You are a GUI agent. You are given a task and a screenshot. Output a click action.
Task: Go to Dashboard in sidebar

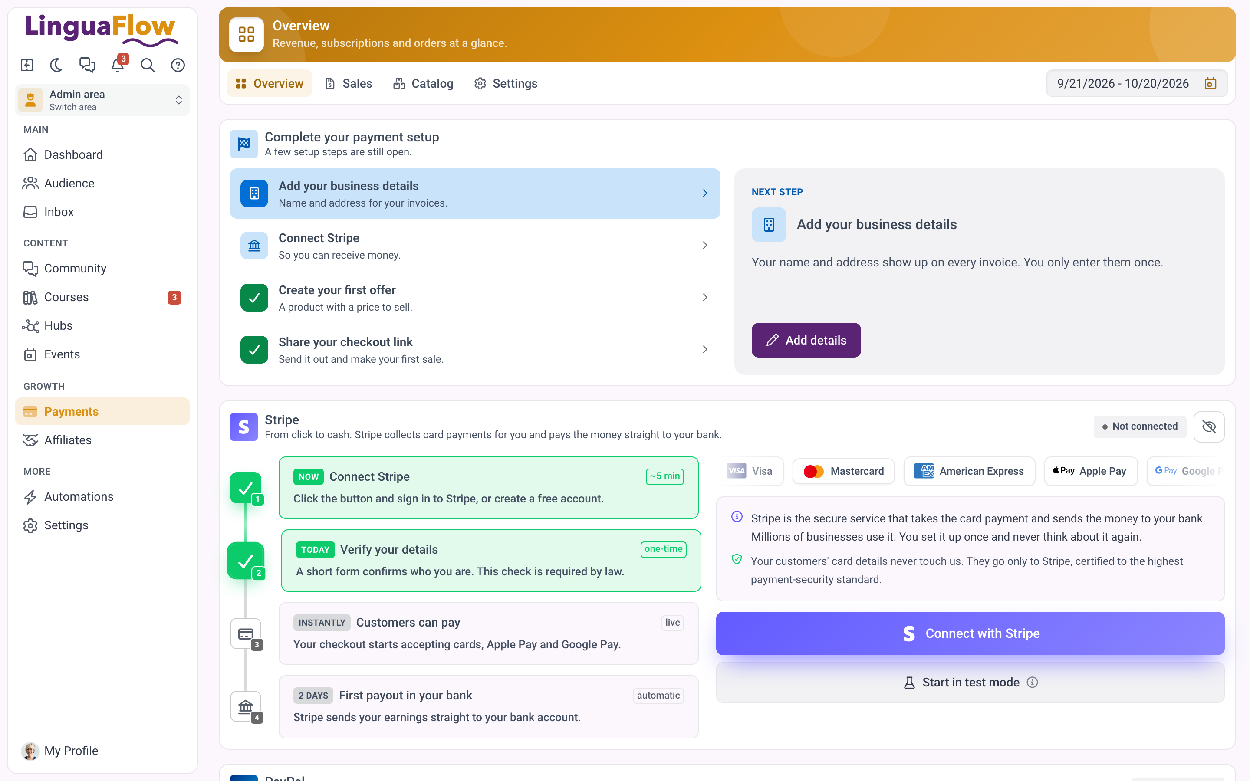[x=102, y=154]
